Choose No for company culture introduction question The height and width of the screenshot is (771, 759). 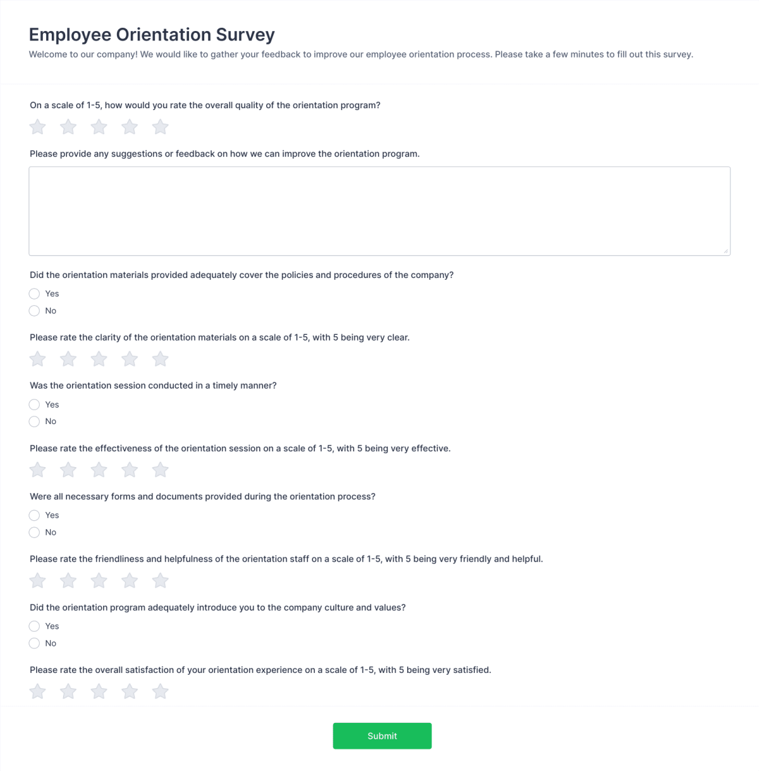(x=34, y=642)
